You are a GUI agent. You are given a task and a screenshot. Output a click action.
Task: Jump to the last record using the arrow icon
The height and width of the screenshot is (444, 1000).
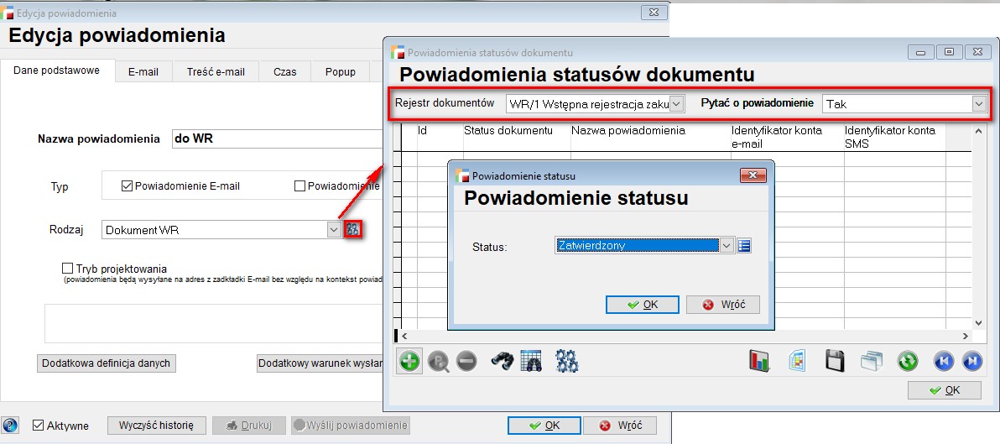tap(971, 361)
